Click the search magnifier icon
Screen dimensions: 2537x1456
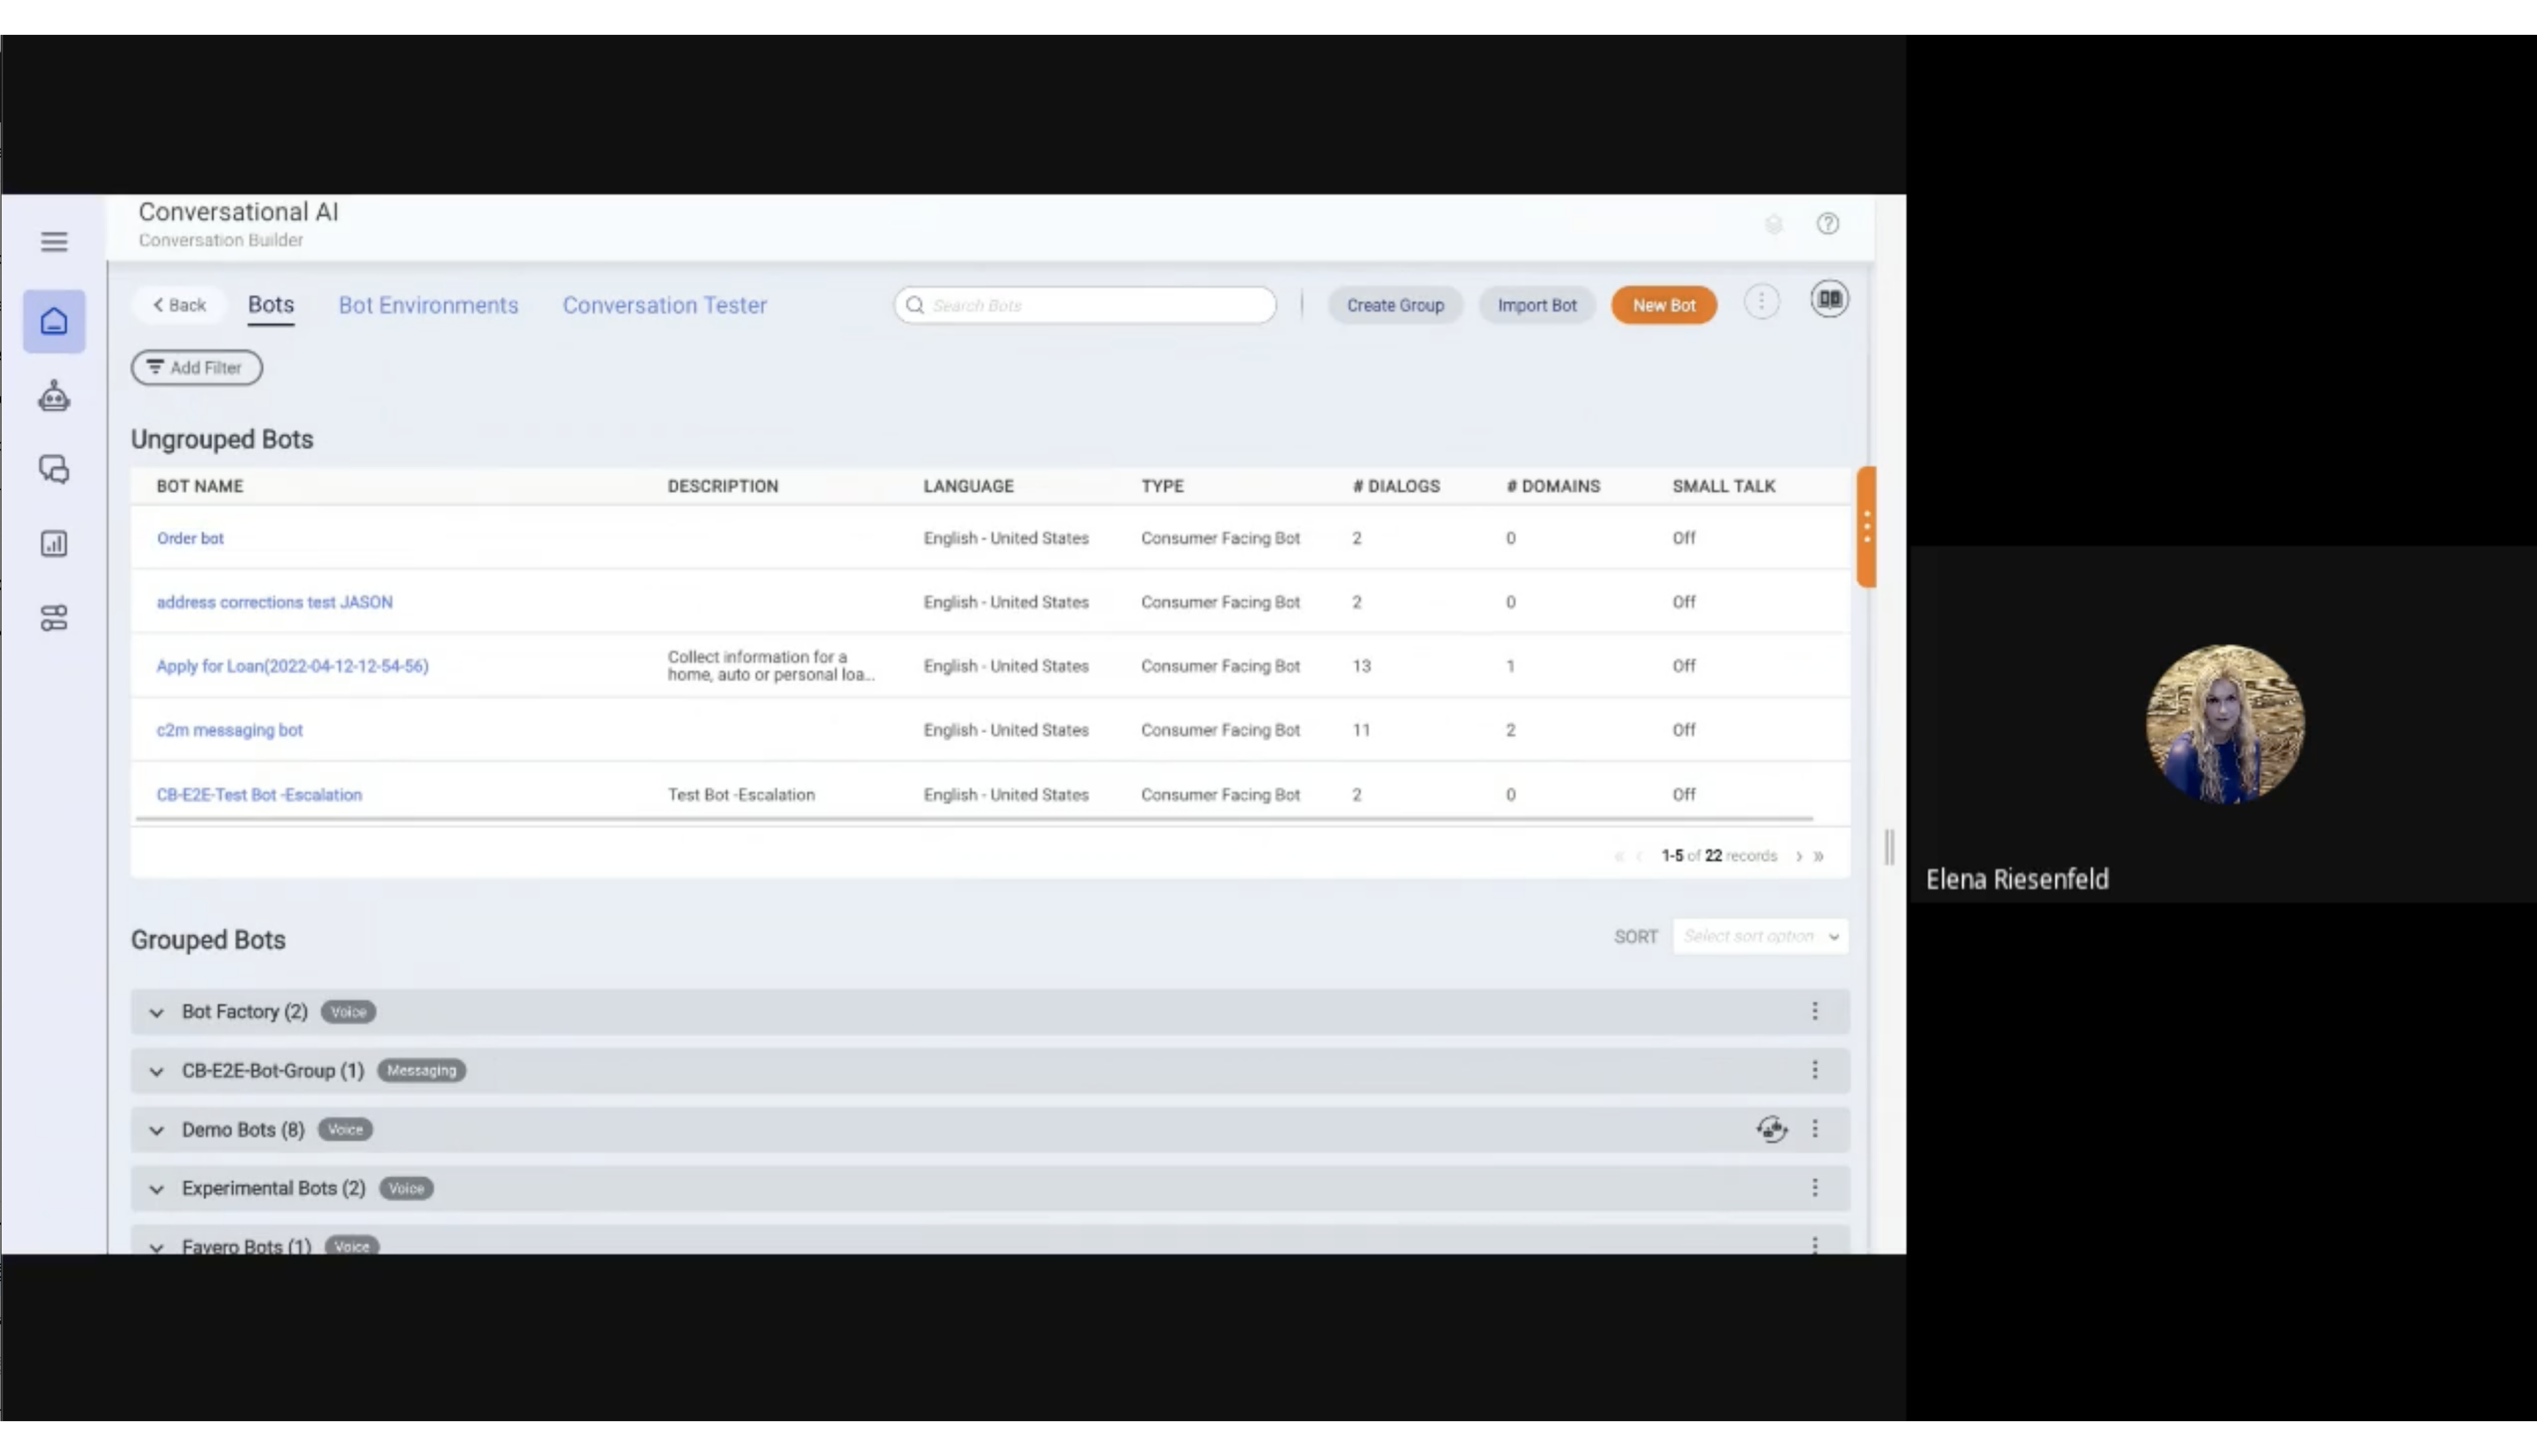914,305
